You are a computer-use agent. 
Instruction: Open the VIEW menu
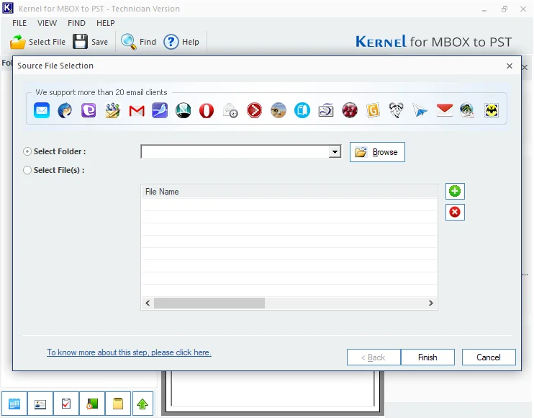[x=47, y=23]
